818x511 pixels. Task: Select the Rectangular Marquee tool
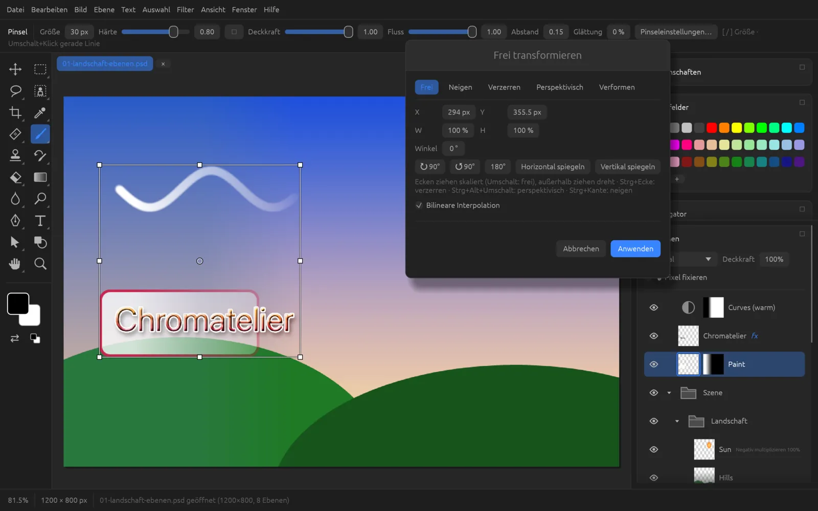pyautogui.click(x=40, y=69)
